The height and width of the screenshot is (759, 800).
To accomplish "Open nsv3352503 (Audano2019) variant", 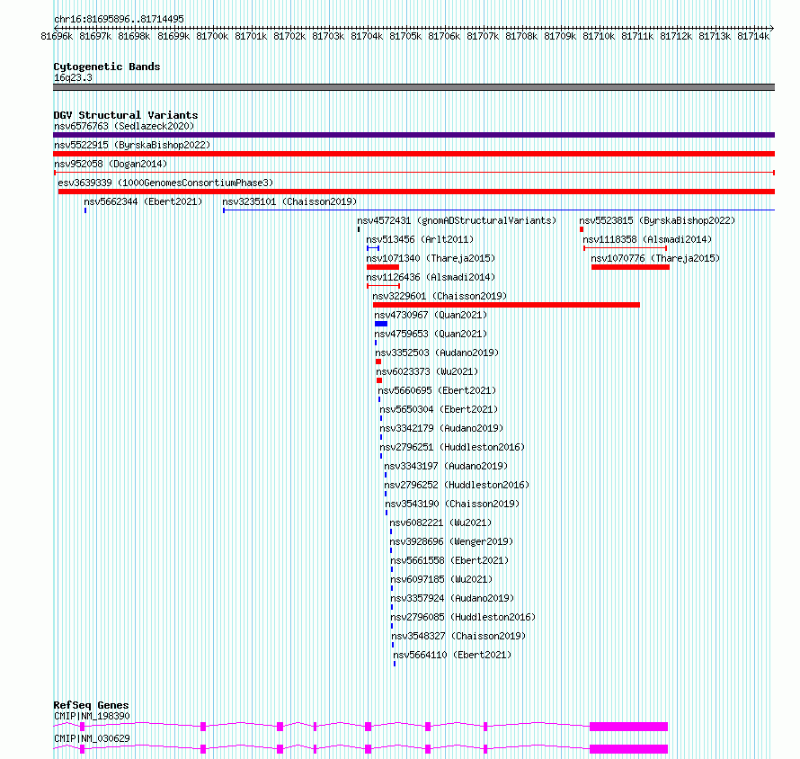I will (x=437, y=353).
